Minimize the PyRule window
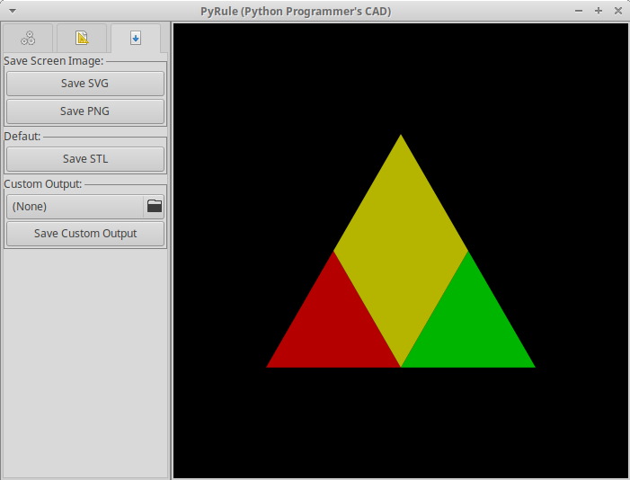 click(x=579, y=12)
